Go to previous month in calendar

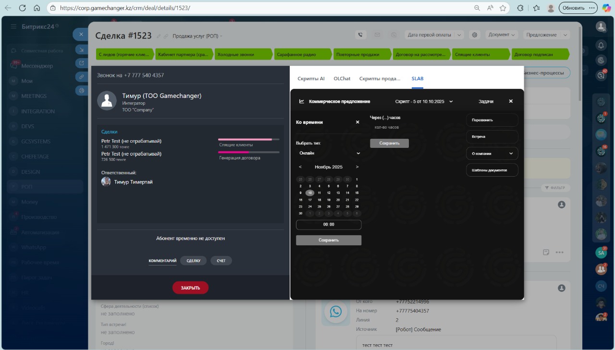(300, 167)
